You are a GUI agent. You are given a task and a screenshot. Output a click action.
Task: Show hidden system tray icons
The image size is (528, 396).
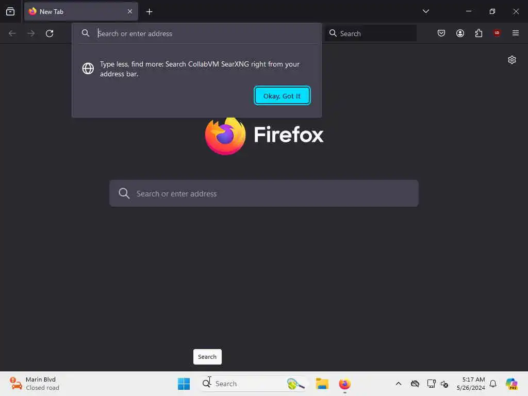(399, 384)
